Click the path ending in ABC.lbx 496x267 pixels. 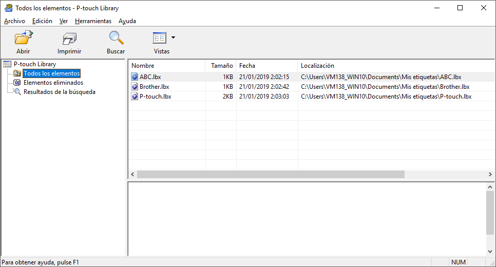tap(381, 77)
